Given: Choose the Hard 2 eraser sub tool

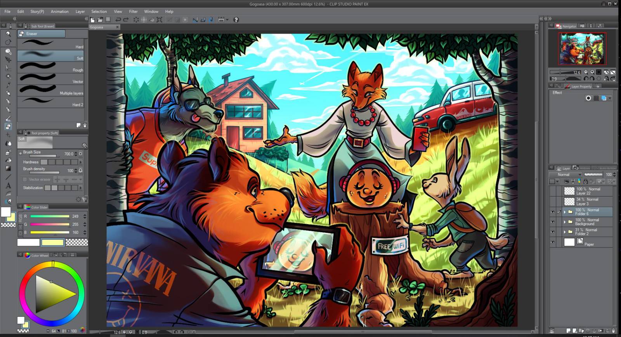Looking at the screenshot, I should point(51,102).
